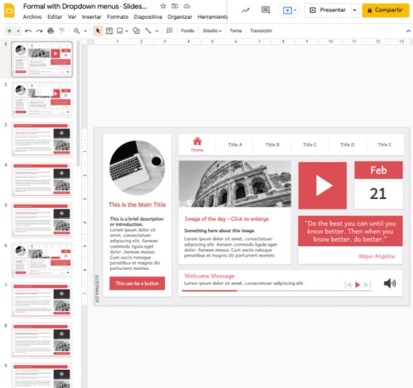Viewport: 413px width, 388px height.
Task: Select the arrow cursor tool
Action: pyautogui.click(x=98, y=31)
